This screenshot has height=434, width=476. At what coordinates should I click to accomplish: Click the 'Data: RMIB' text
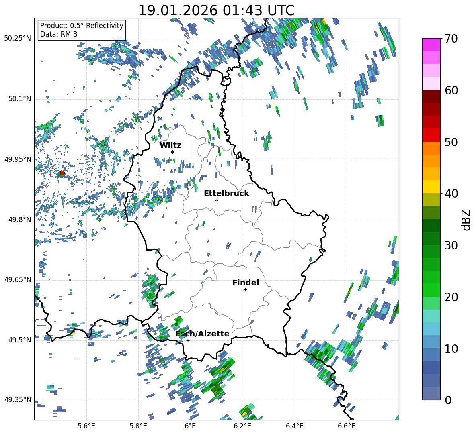click(59, 34)
